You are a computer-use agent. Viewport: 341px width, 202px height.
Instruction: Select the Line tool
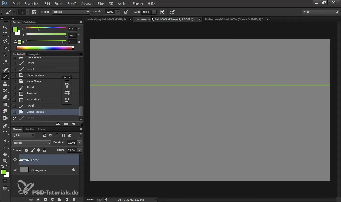tap(5, 146)
